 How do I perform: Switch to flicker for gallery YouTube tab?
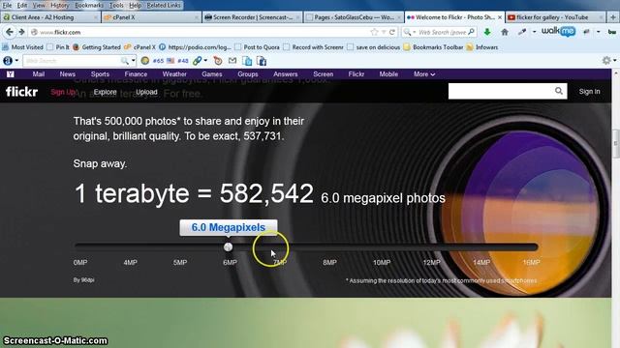[x=555, y=17]
